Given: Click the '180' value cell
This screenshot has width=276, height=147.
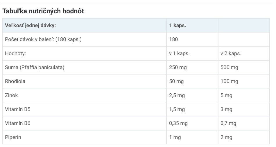Looking at the screenshot, I should 192,39.
